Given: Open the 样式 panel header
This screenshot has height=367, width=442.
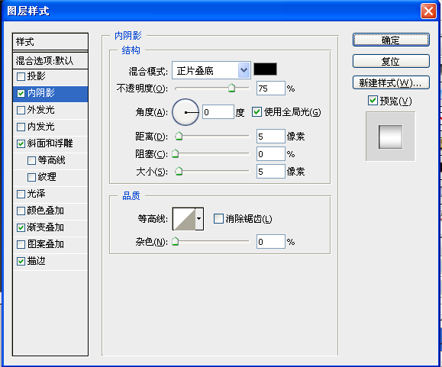Looking at the screenshot, I should (50, 42).
